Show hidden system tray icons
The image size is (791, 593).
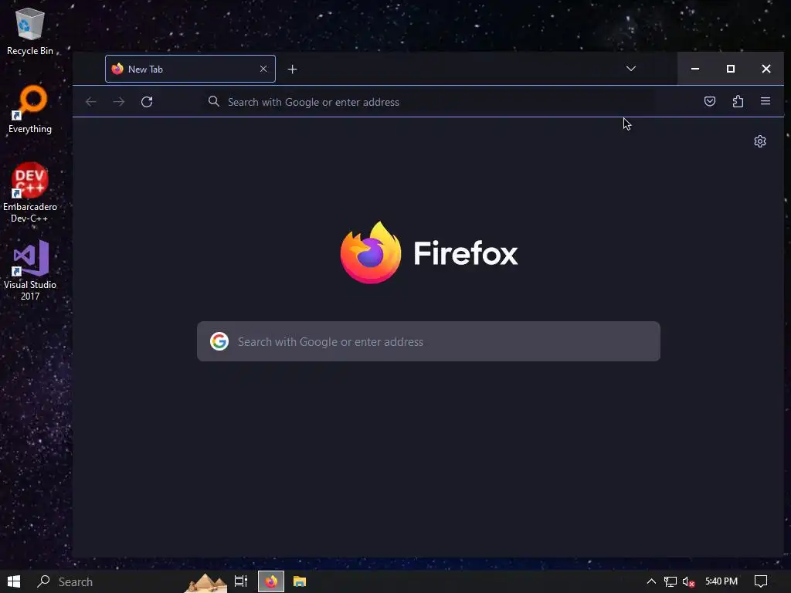651,581
